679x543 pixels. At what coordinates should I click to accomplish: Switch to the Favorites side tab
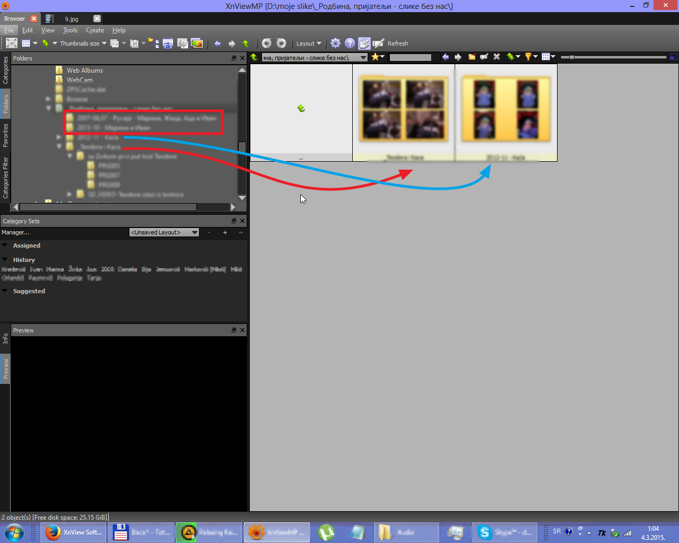(5, 135)
